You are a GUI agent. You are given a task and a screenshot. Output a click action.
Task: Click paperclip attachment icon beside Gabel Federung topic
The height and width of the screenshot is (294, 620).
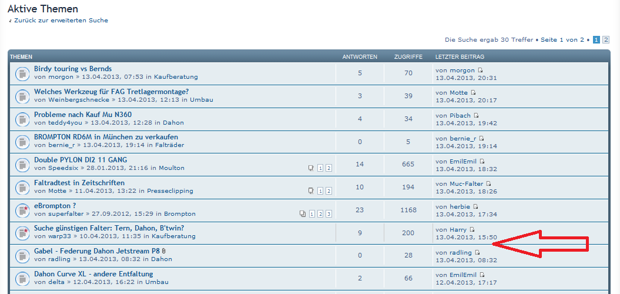click(x=164, y=251)
